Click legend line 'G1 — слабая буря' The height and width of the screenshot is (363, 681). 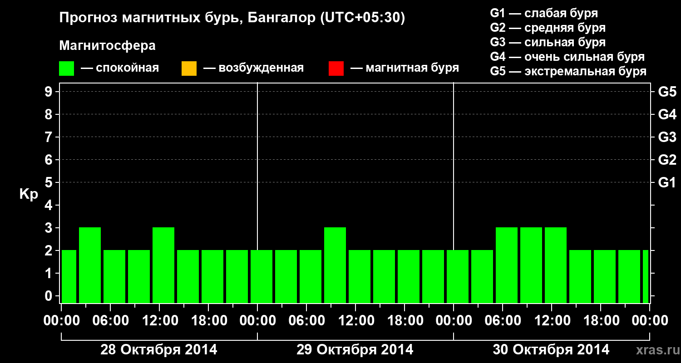[x=544, y=13]
